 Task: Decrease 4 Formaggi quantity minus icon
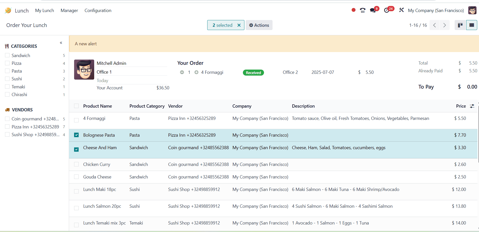tap(182, 72)
